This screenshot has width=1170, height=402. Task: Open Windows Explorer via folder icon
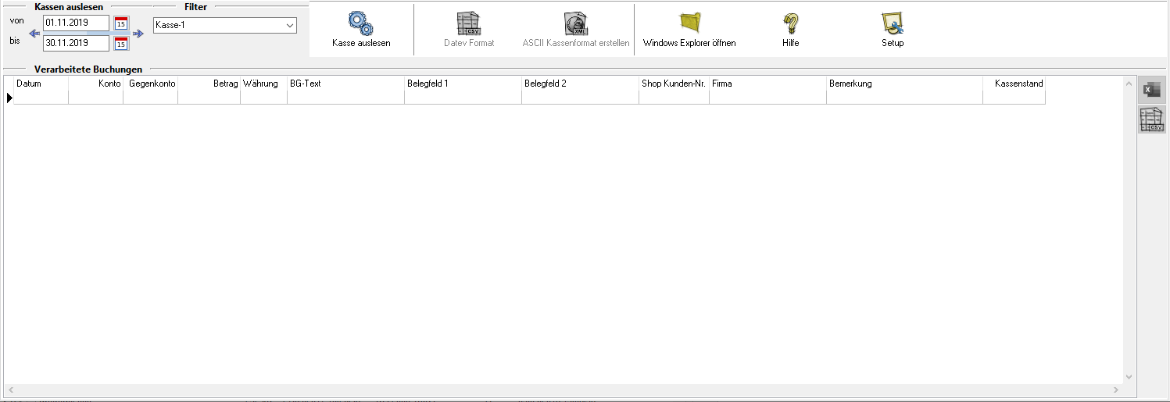(x=689, y=23)
